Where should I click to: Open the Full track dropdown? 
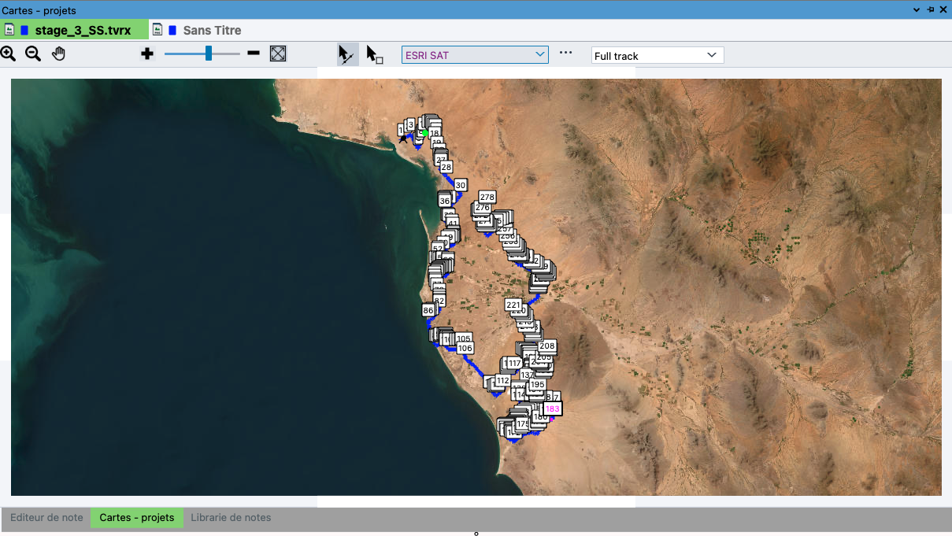[x=657, y=56]
